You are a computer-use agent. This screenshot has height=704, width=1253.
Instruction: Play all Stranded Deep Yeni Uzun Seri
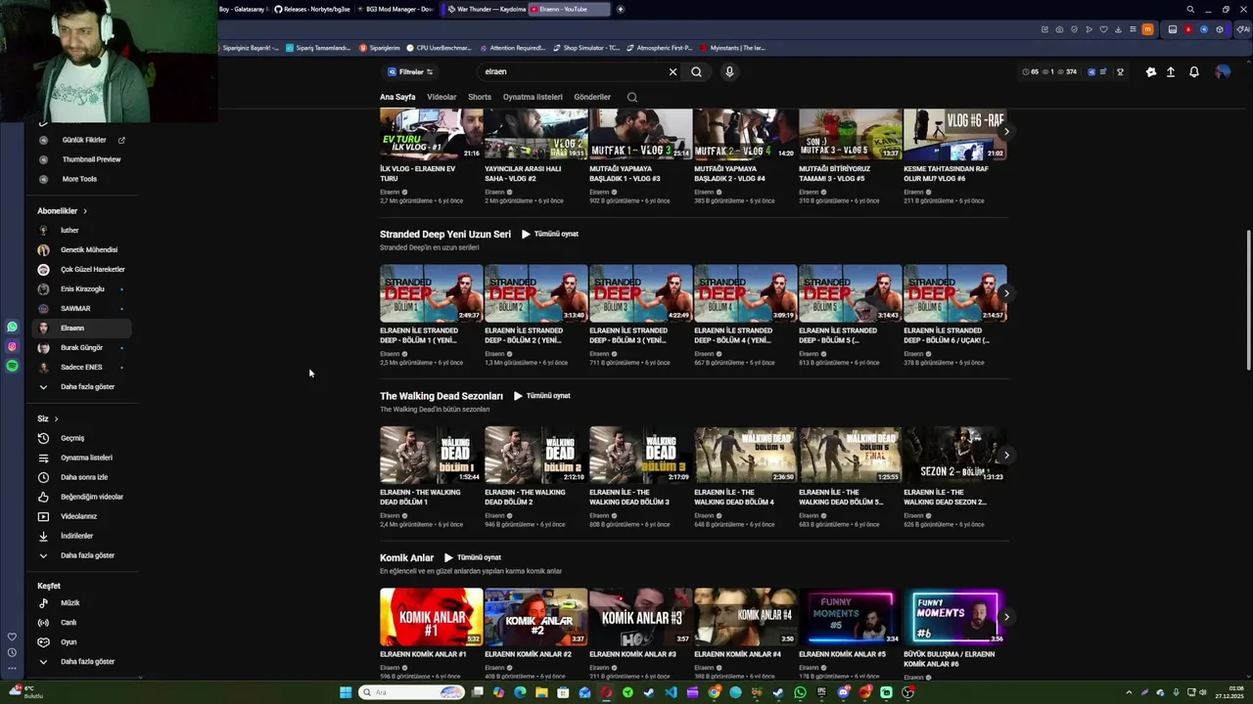click(550, 234)
